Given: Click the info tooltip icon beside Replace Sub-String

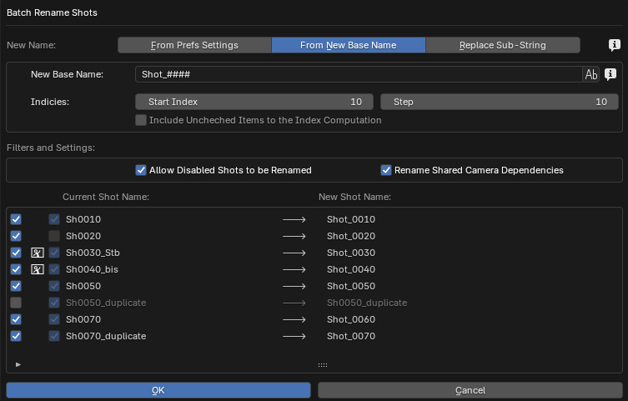Looking at the screenshot, I should click(614, 45).
